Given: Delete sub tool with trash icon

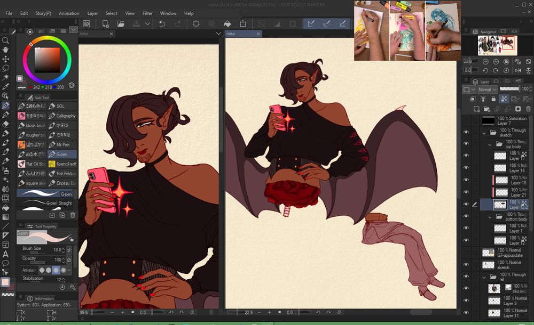Looking at the screenshot, I should 73,215.
